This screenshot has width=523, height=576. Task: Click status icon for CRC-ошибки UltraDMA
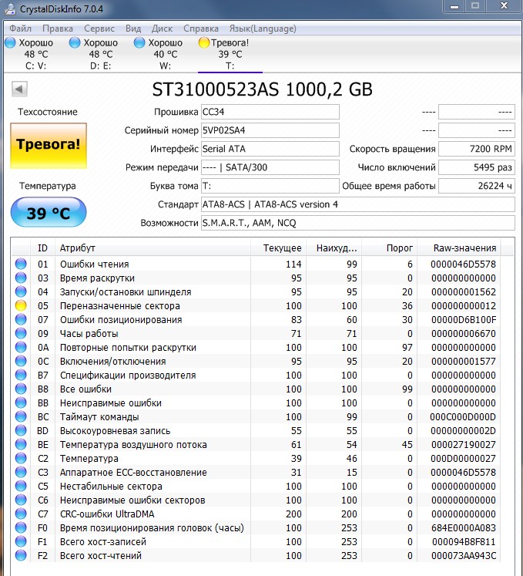pos(21,514)
